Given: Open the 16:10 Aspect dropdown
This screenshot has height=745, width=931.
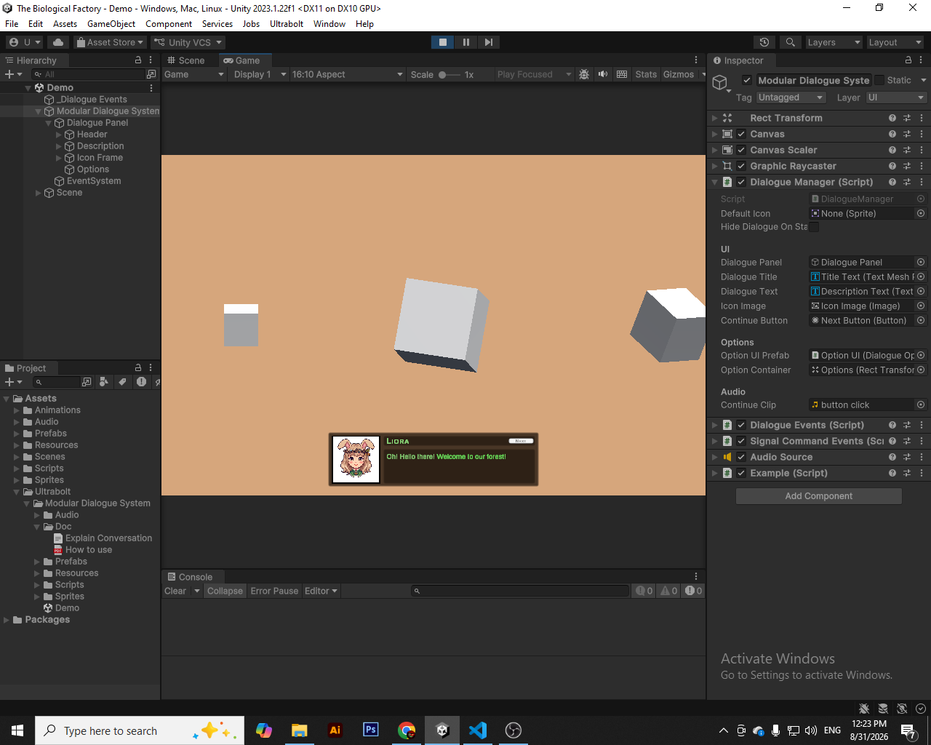Looking at the screenshot, I should pyautogui.click(x=347, y=74).
